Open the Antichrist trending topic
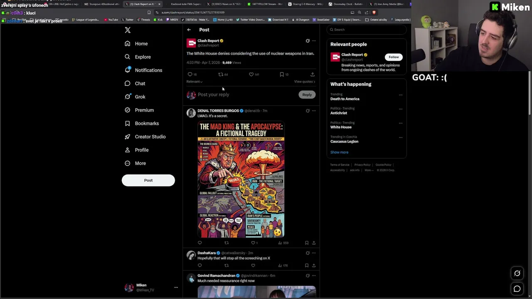This screenshot has width=532, height=299. click(x=339, y=113)
